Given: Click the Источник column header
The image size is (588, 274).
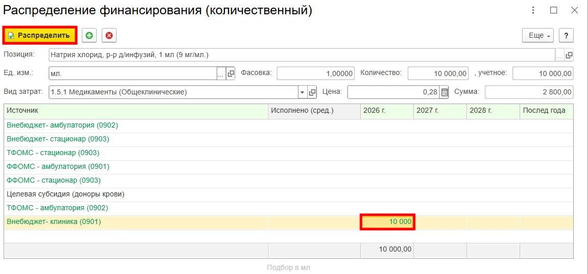Looking at the screenshot, I should [x=136, y=112].
